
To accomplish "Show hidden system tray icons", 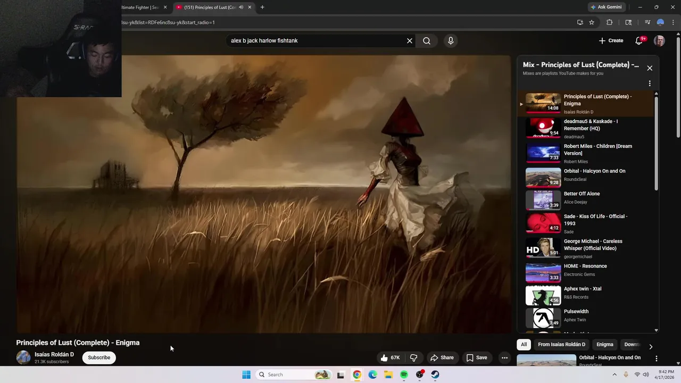I will pyautogui.click(x=614, y=374).
